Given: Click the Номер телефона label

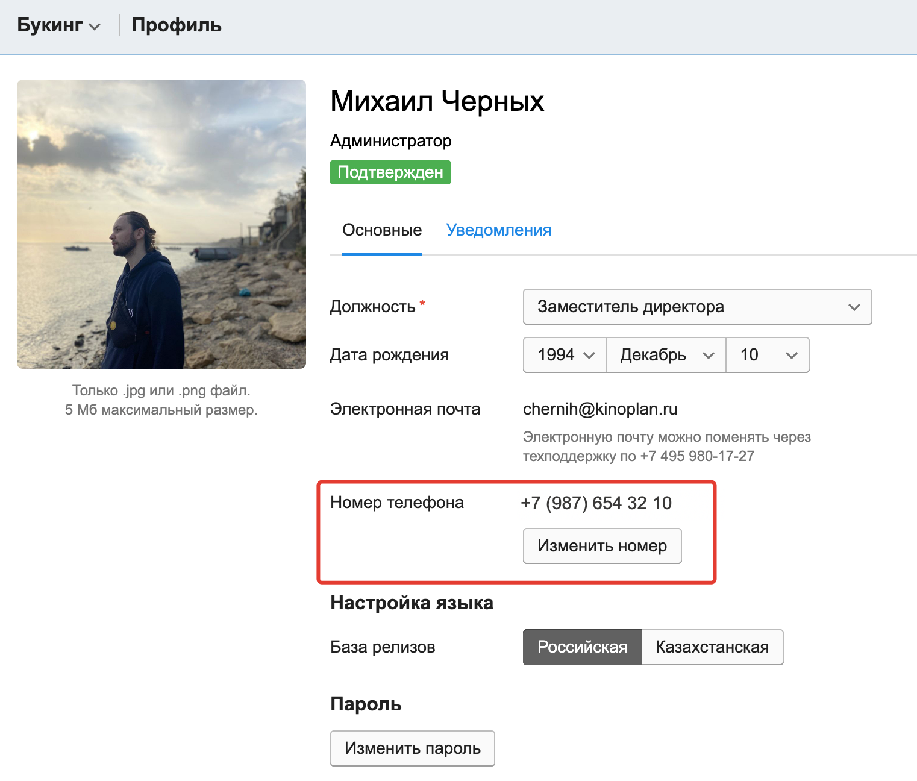Looking at the screenshot, I should pos(397,503).
